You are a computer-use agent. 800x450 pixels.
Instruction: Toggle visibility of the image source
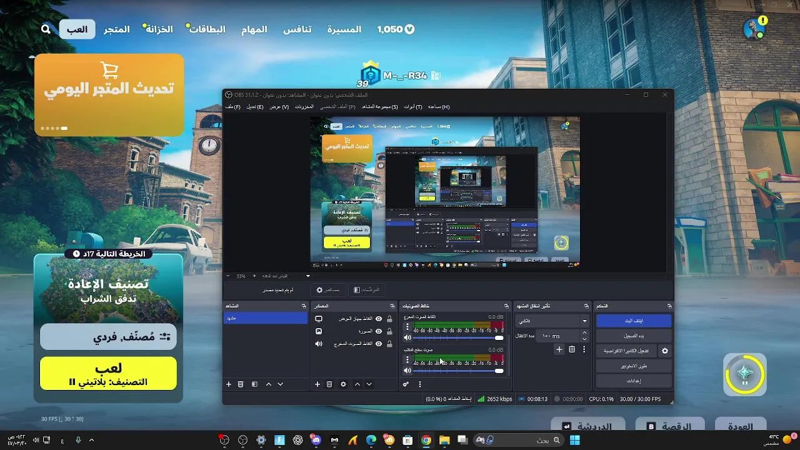click(379, 331)
